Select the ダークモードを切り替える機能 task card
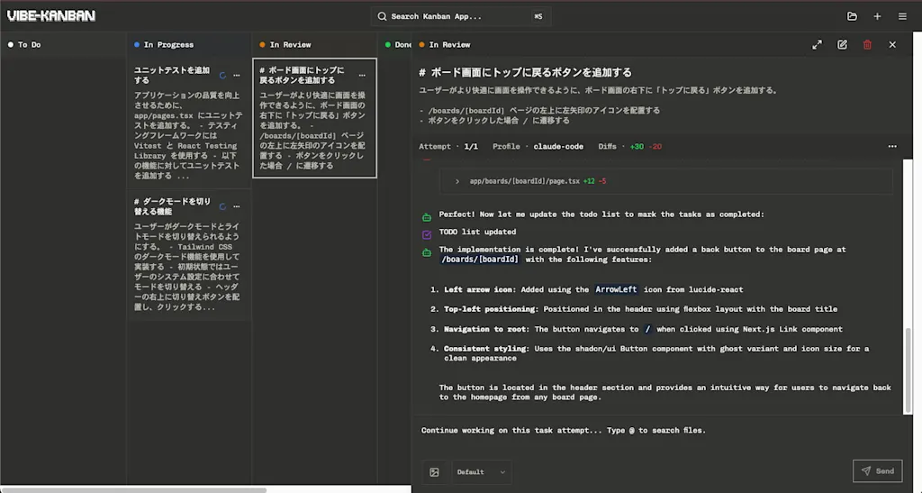This screenshot has width=922, height=493. pos(188,255)
